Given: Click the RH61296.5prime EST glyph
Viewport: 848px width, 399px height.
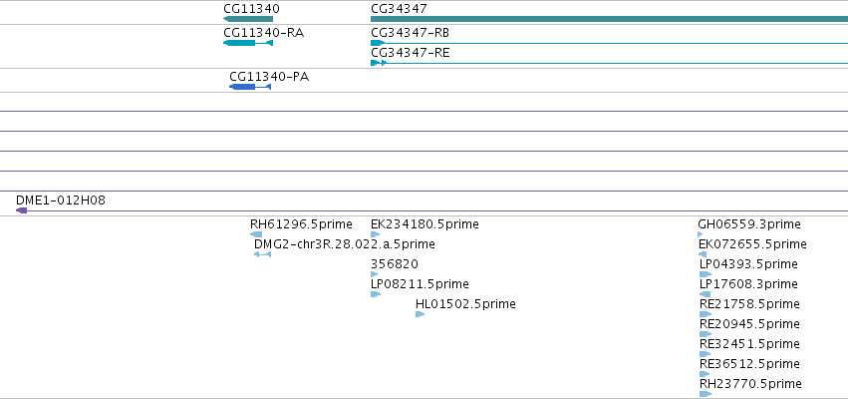Looking at the screenshot, I should 256,234.
